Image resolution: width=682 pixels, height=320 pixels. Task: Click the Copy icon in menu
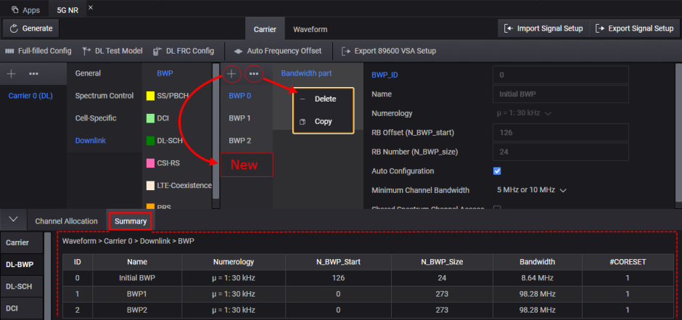[x=303, y=122]
